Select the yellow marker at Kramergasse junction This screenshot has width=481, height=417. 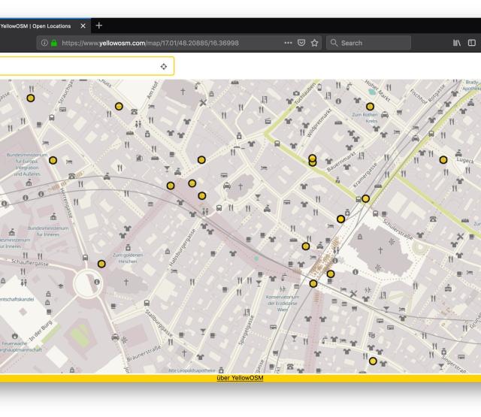[365, 198]
